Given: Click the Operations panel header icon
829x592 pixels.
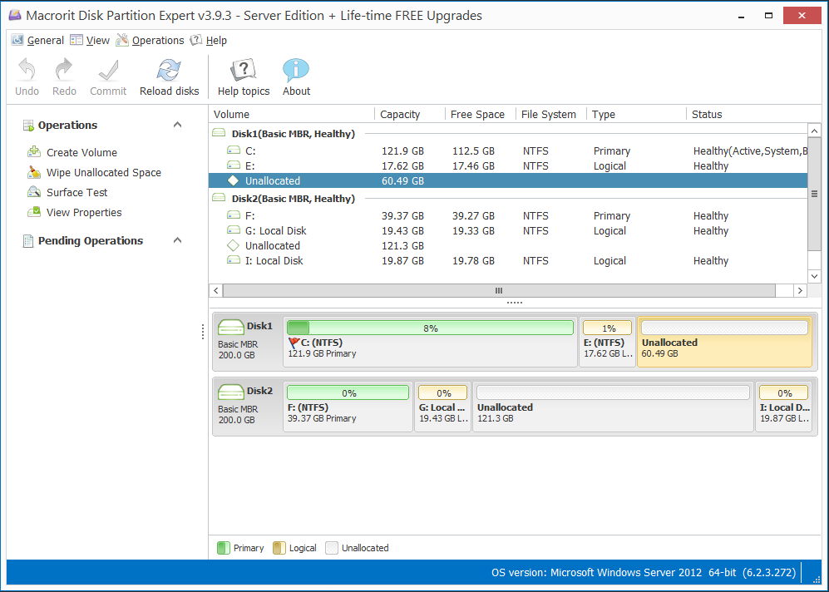Looking at the screenshot, I should click(x=28, y=126).
